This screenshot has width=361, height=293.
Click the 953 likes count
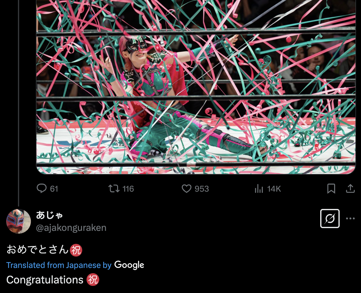coord(202,189)
